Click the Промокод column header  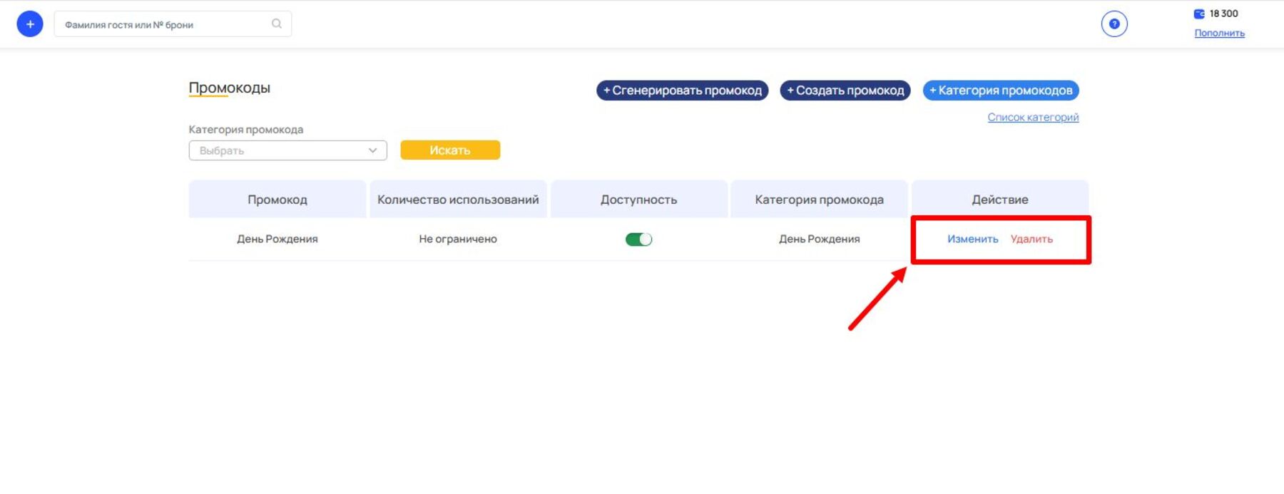point(277,200)
